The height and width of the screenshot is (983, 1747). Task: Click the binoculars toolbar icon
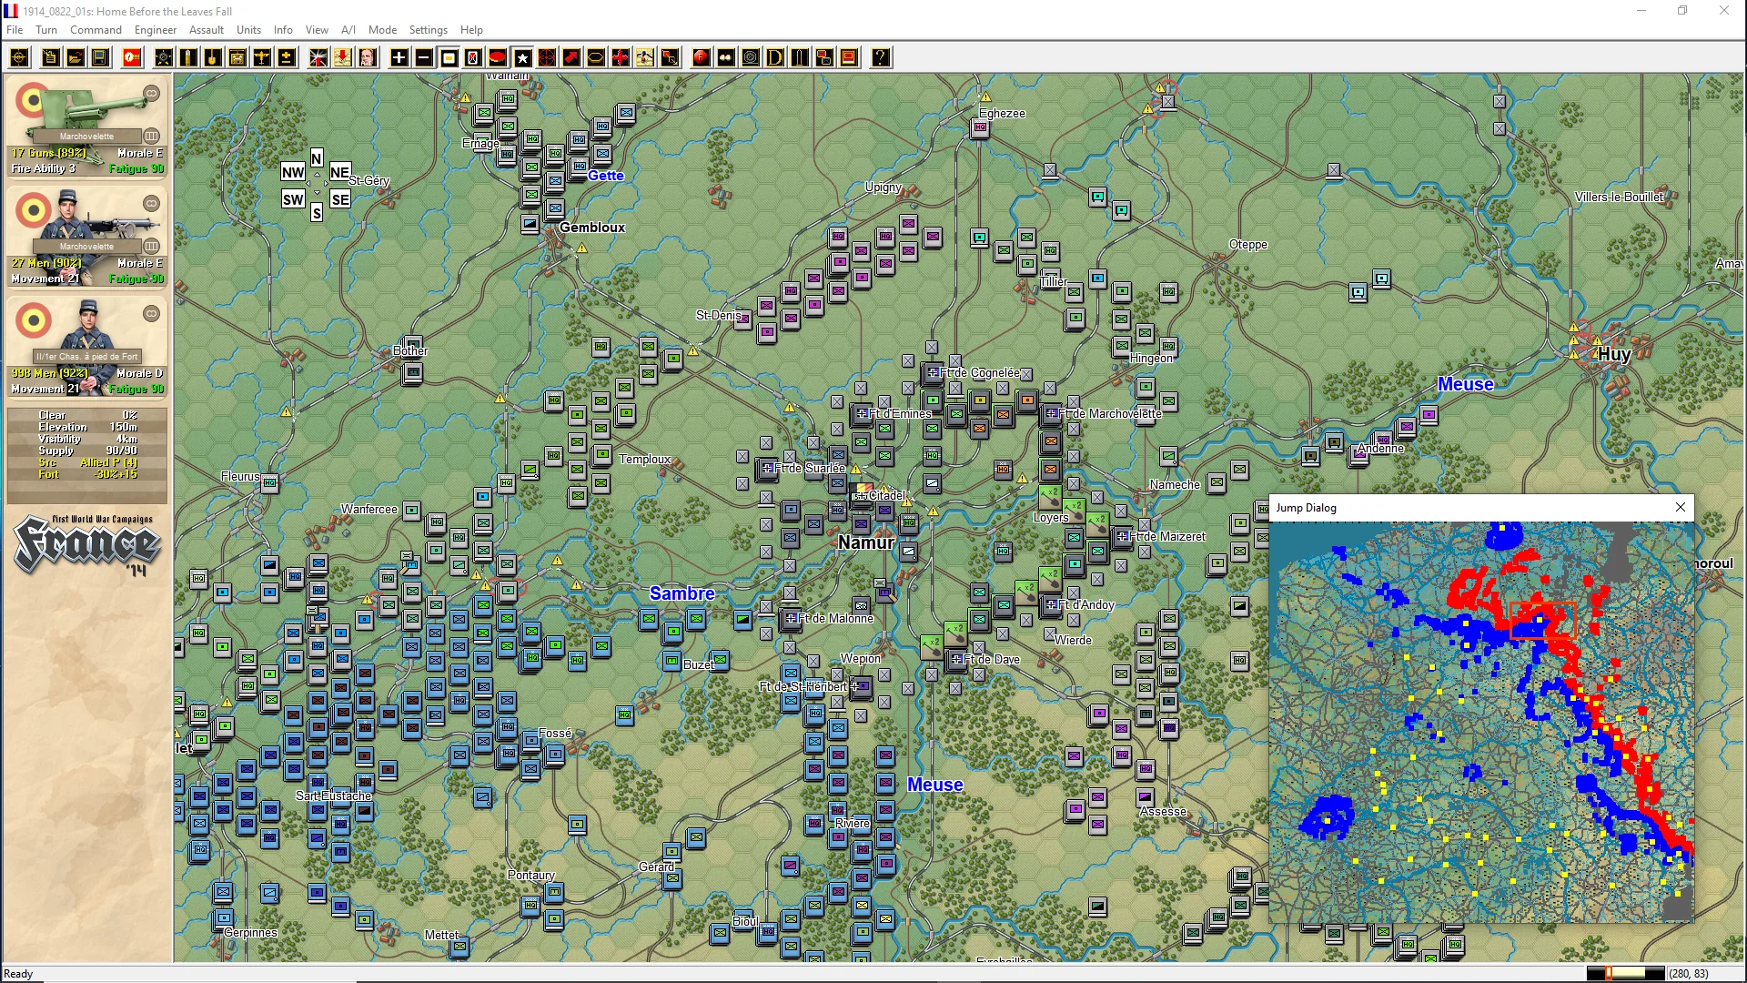point(726,58)
